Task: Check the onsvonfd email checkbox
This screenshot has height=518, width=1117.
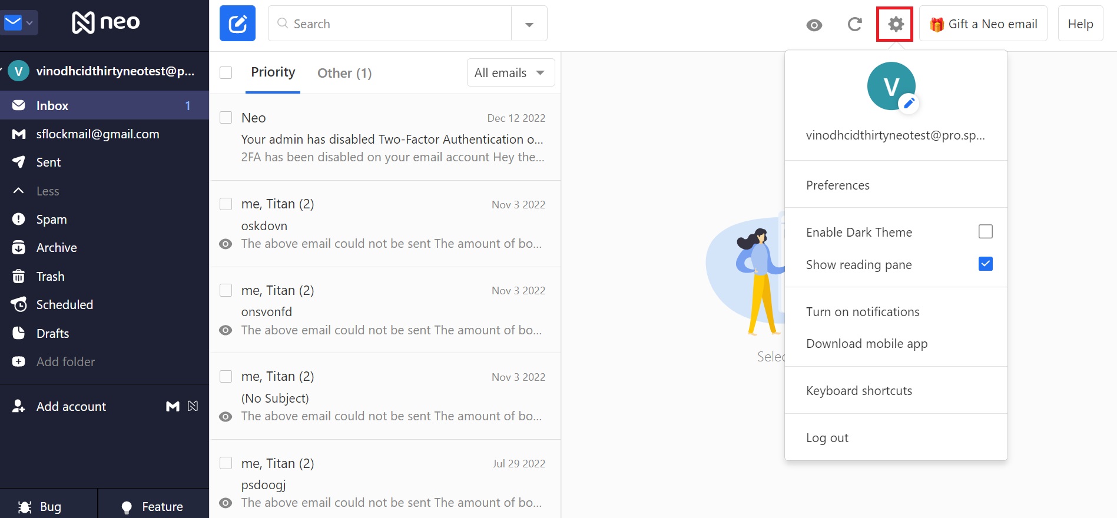Action: pyautogui.click(x=226, y=290)
